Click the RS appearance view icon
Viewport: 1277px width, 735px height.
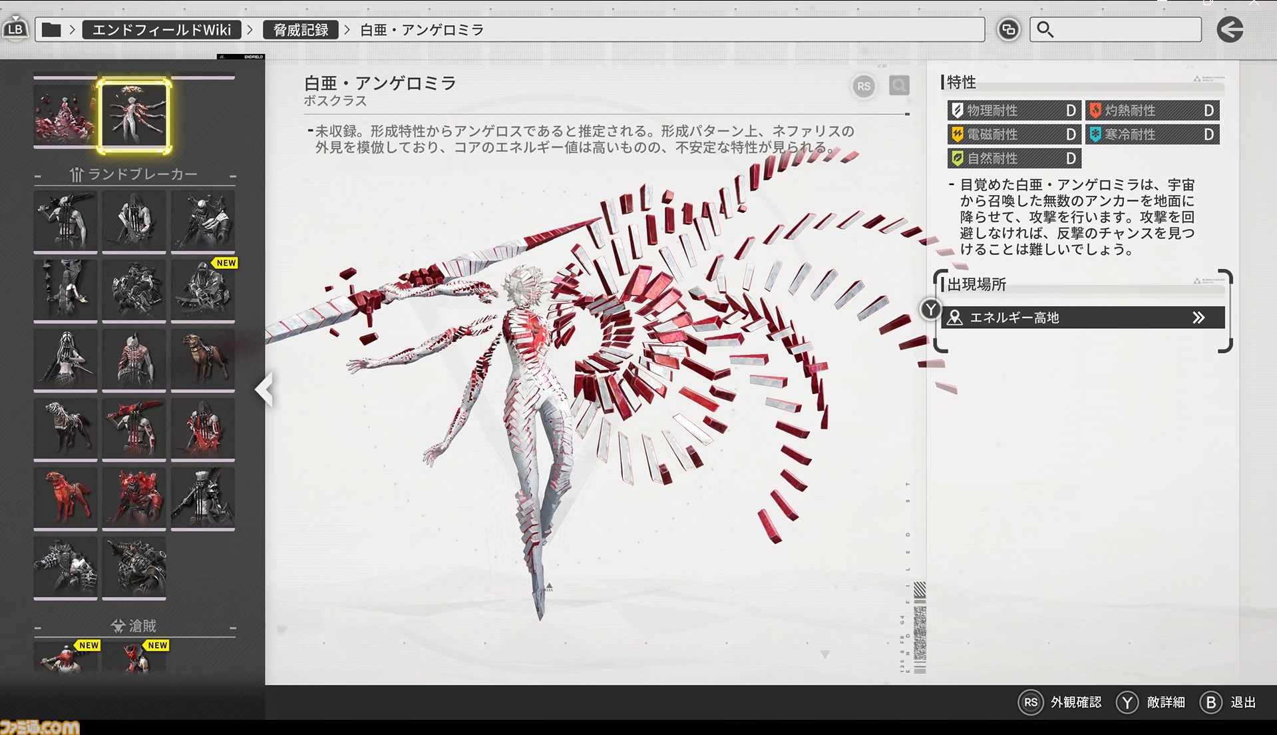pos(864,86)
